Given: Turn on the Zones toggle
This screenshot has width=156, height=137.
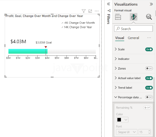Looking at the screenshot, I should (149, 68).
